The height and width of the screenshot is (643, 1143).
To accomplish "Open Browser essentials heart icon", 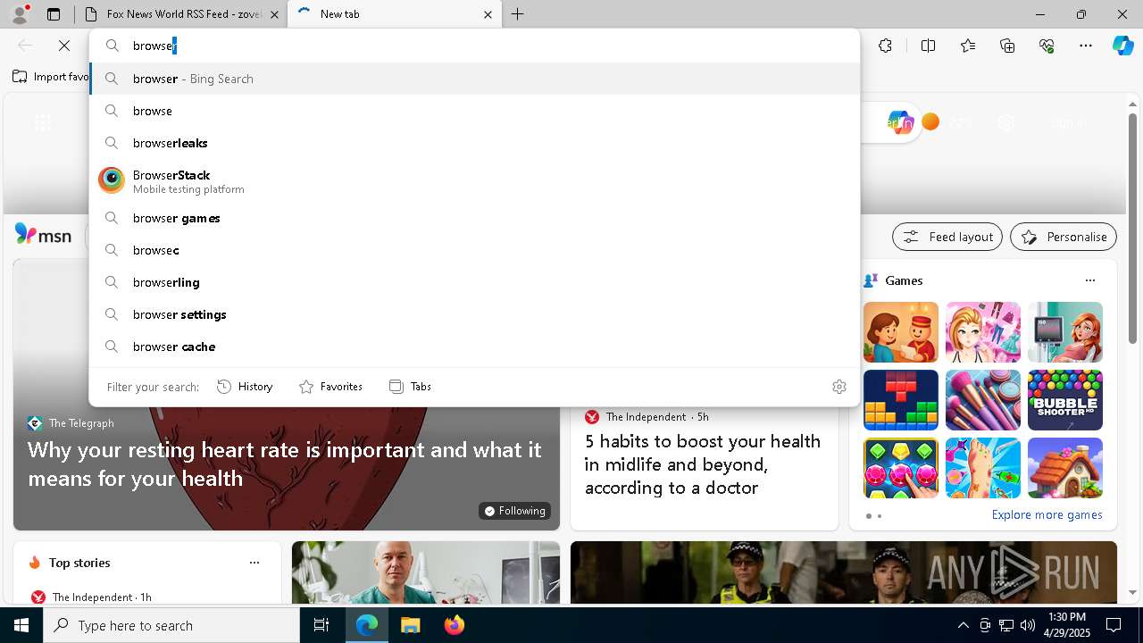I will pos(1047,46).
